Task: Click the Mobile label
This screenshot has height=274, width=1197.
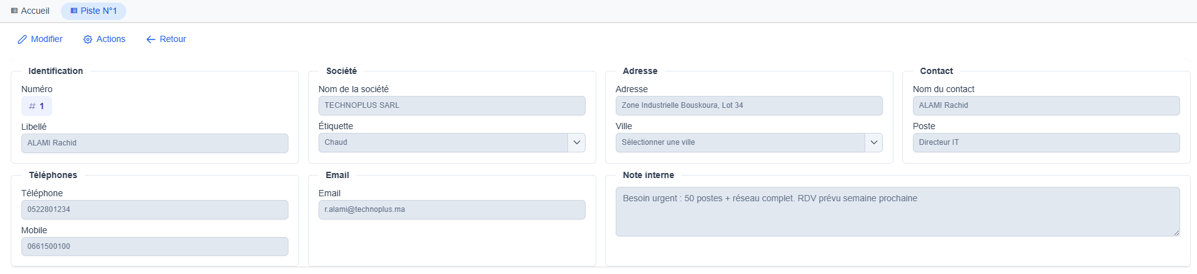Action: [34, 230]
